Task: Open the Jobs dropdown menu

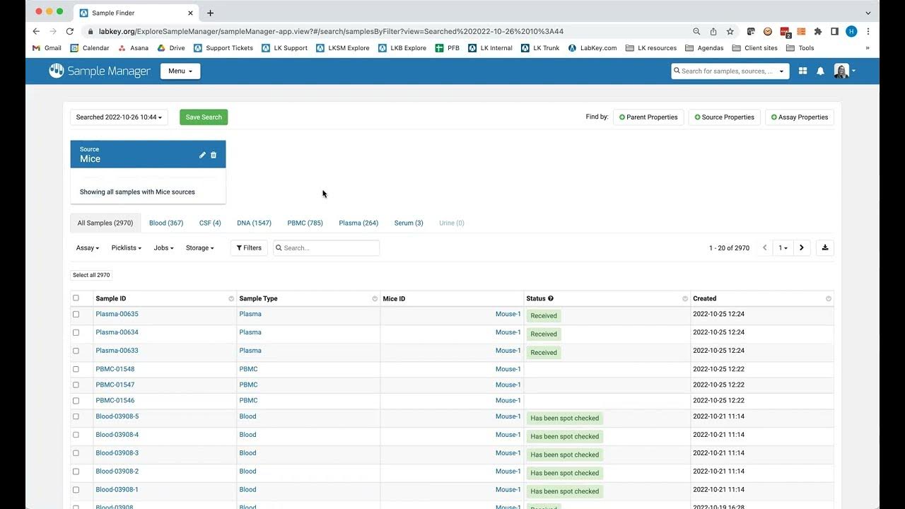Action: (163, 248)
